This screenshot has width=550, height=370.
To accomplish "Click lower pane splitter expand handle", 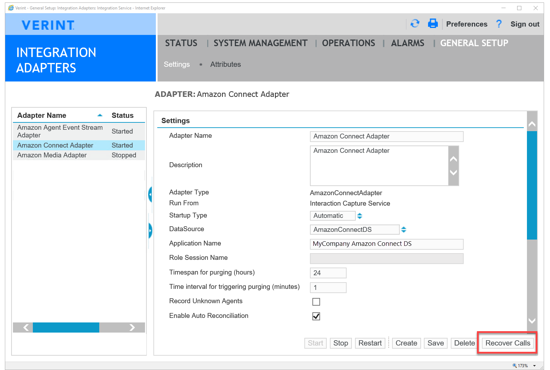I will 150,231.
